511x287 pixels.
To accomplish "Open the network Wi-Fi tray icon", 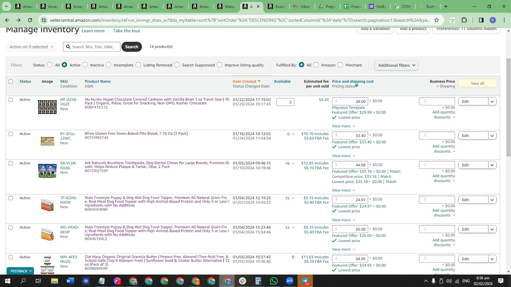I will pyautogui.click(x=457, y=281).
